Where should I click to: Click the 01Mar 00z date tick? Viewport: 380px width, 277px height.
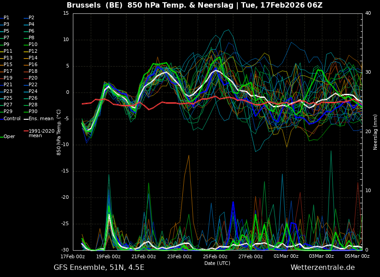[x=286, y=256]
